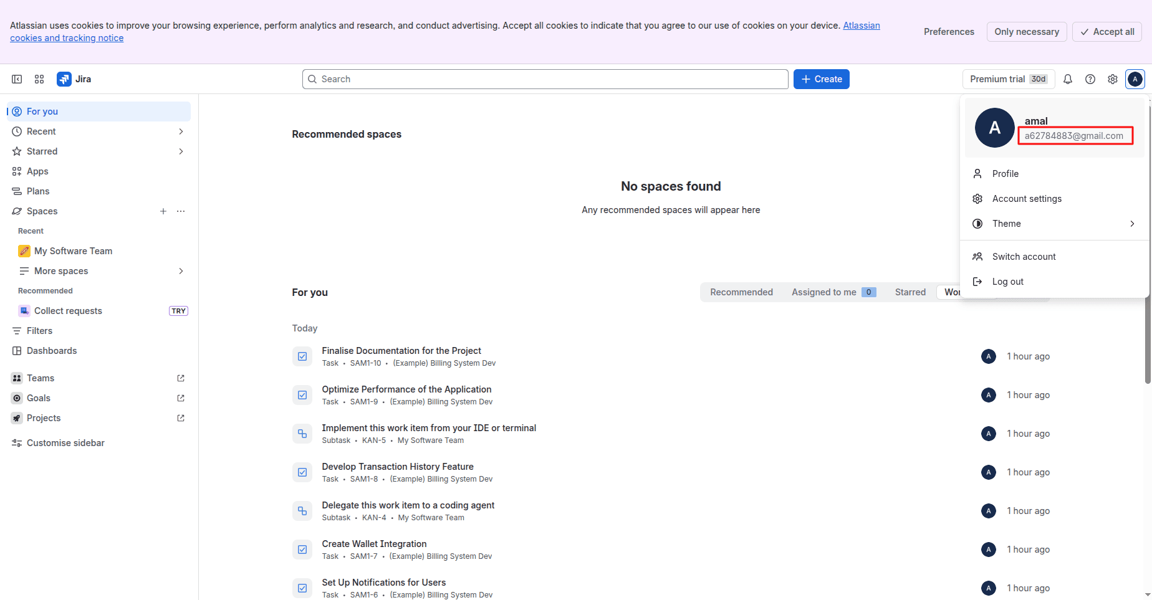Open the help question mark icon

click(1090, 79)
